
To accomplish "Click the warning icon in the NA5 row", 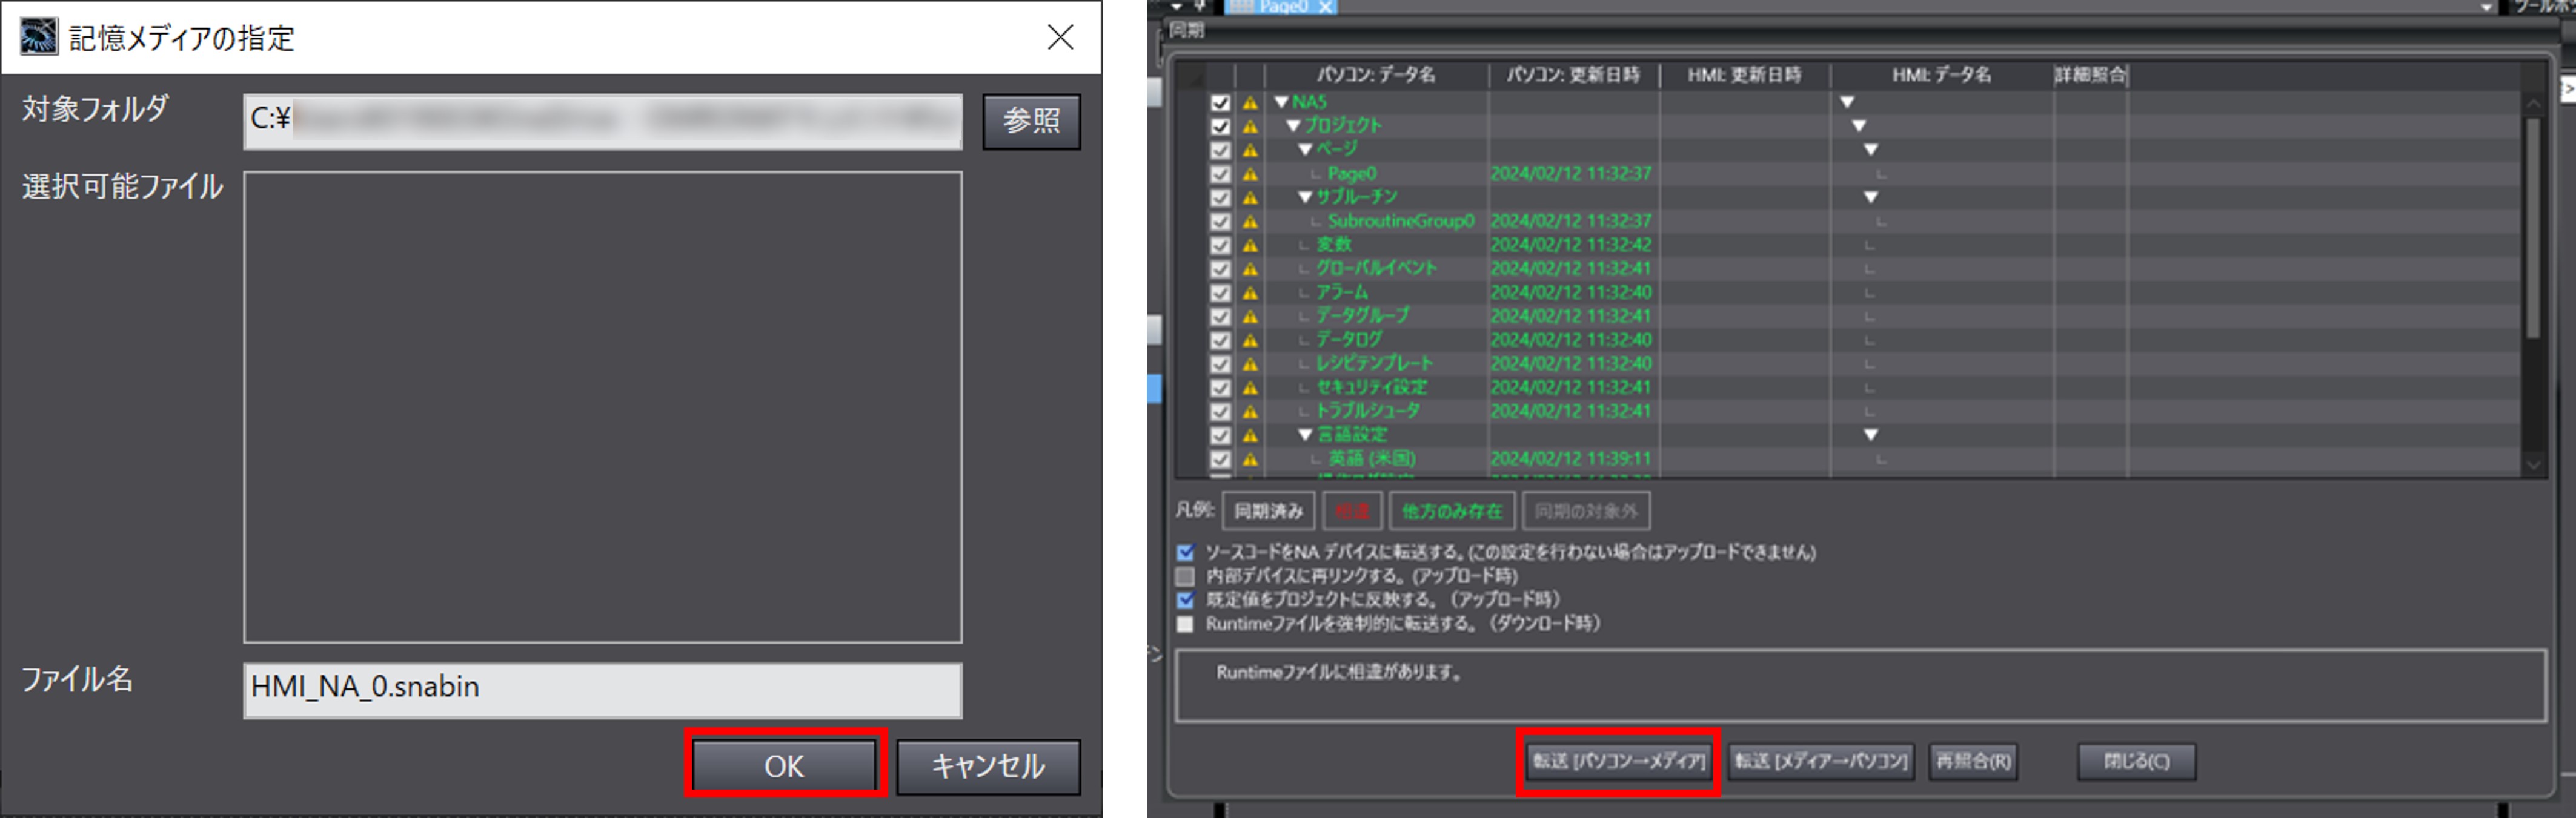I will [x=1250, y=102].
